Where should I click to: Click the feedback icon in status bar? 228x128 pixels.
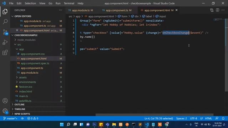click(x=217, y=118)
